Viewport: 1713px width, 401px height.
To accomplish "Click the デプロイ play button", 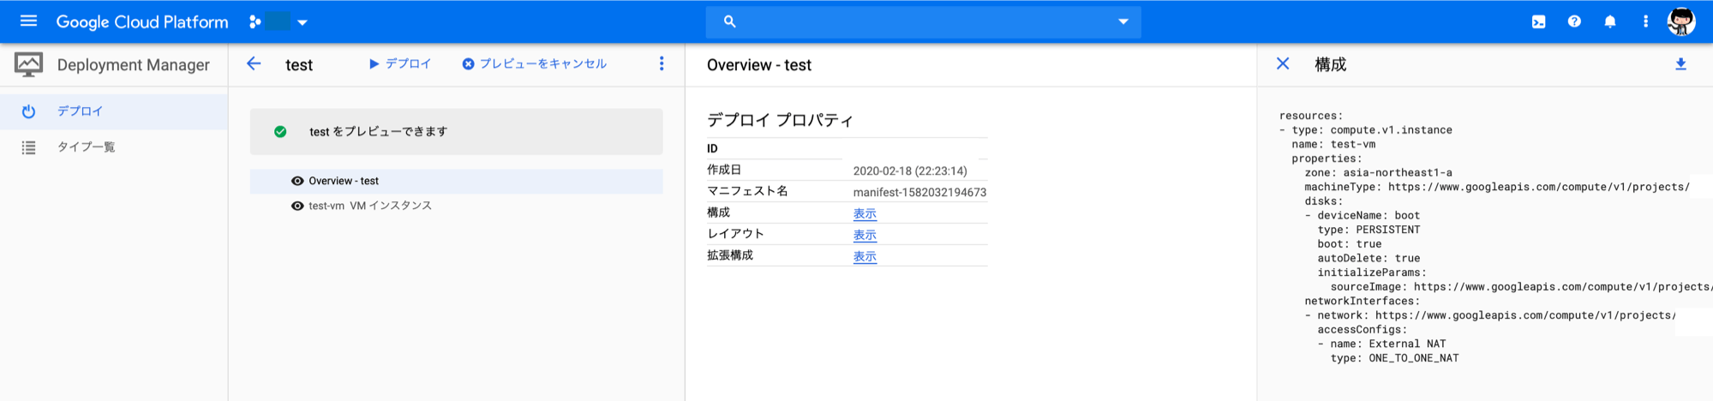I will 400,63.
